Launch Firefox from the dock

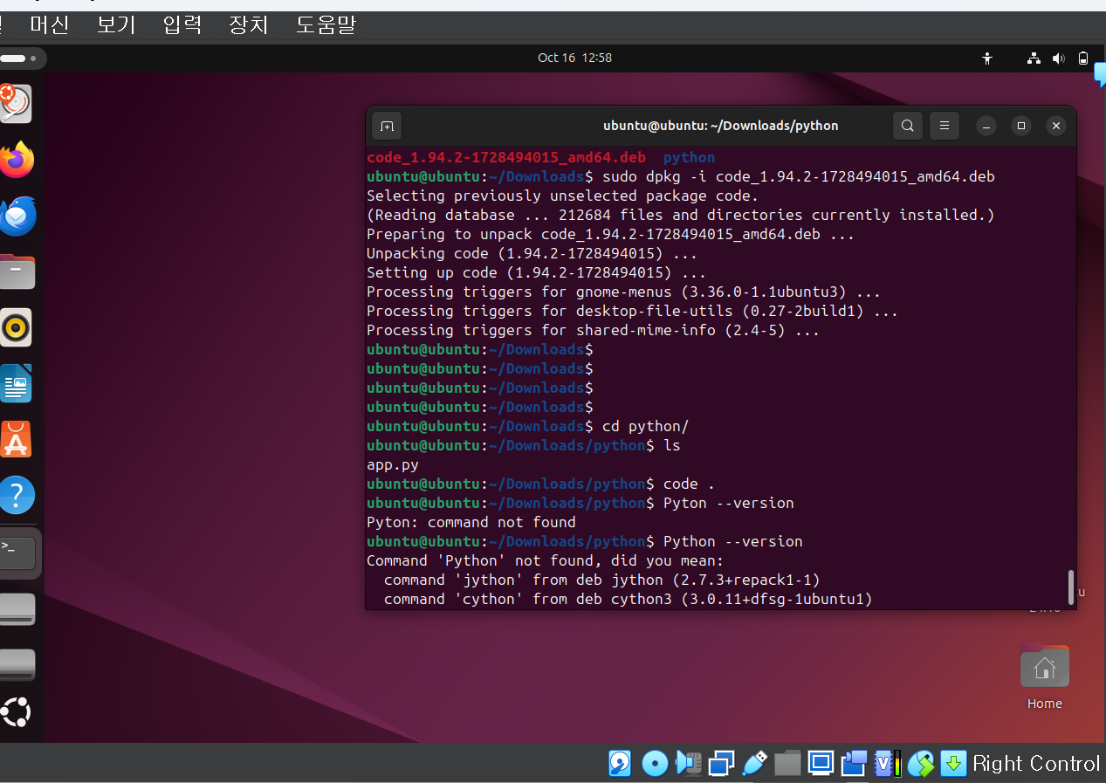[16, 160]
